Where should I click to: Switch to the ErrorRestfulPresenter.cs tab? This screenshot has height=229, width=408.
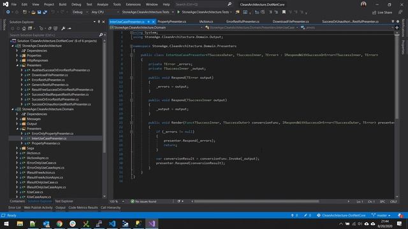tap(242, 22)
